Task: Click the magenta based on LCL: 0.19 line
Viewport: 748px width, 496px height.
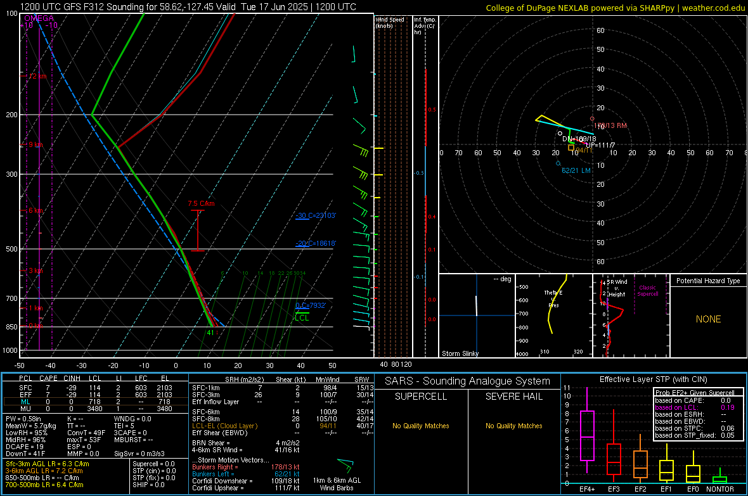Action: 695,407
